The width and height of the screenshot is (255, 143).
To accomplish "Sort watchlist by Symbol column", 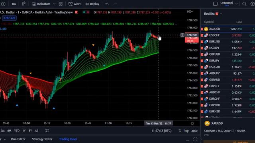I will click(209, 22).
